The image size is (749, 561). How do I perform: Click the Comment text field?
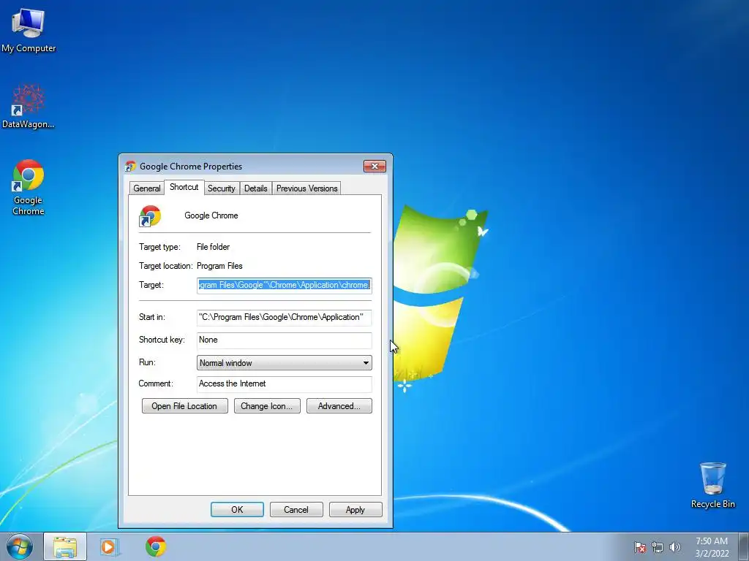click(x=285, y=384)
